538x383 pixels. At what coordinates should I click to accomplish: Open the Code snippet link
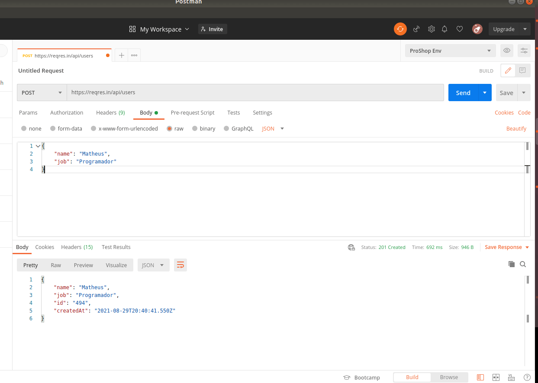(x=524, y=112)
